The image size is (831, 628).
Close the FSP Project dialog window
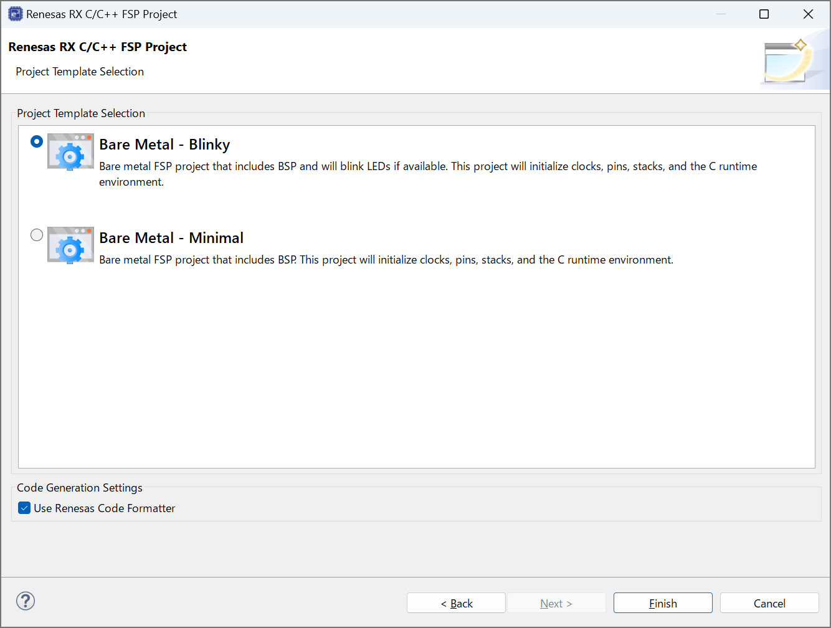point(808,14)
